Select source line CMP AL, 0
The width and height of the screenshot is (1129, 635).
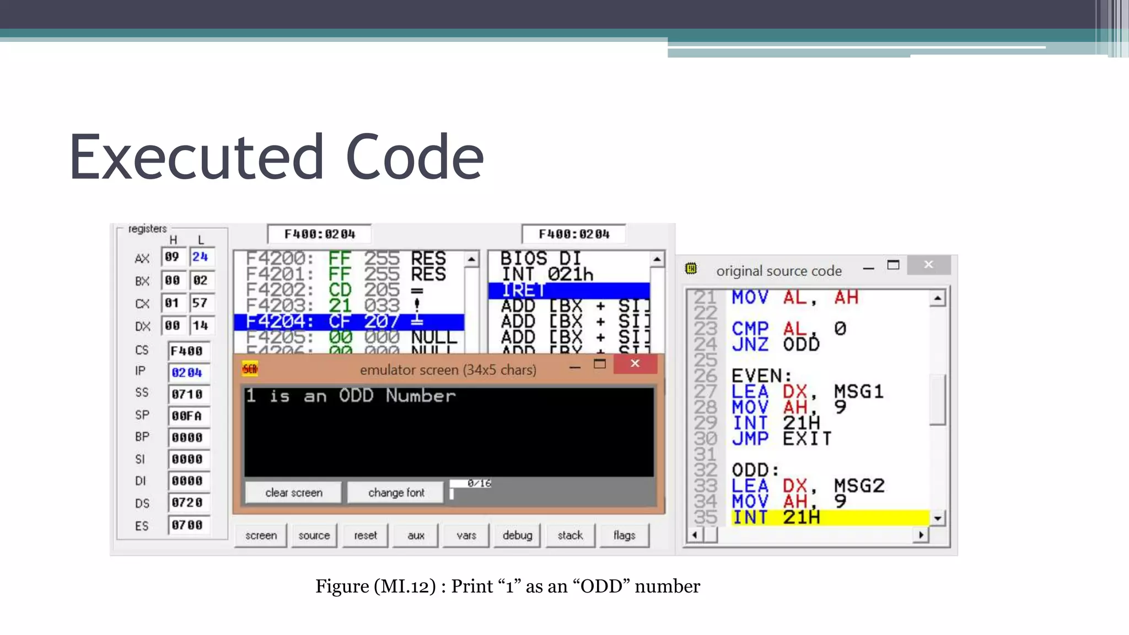point(789,329)
